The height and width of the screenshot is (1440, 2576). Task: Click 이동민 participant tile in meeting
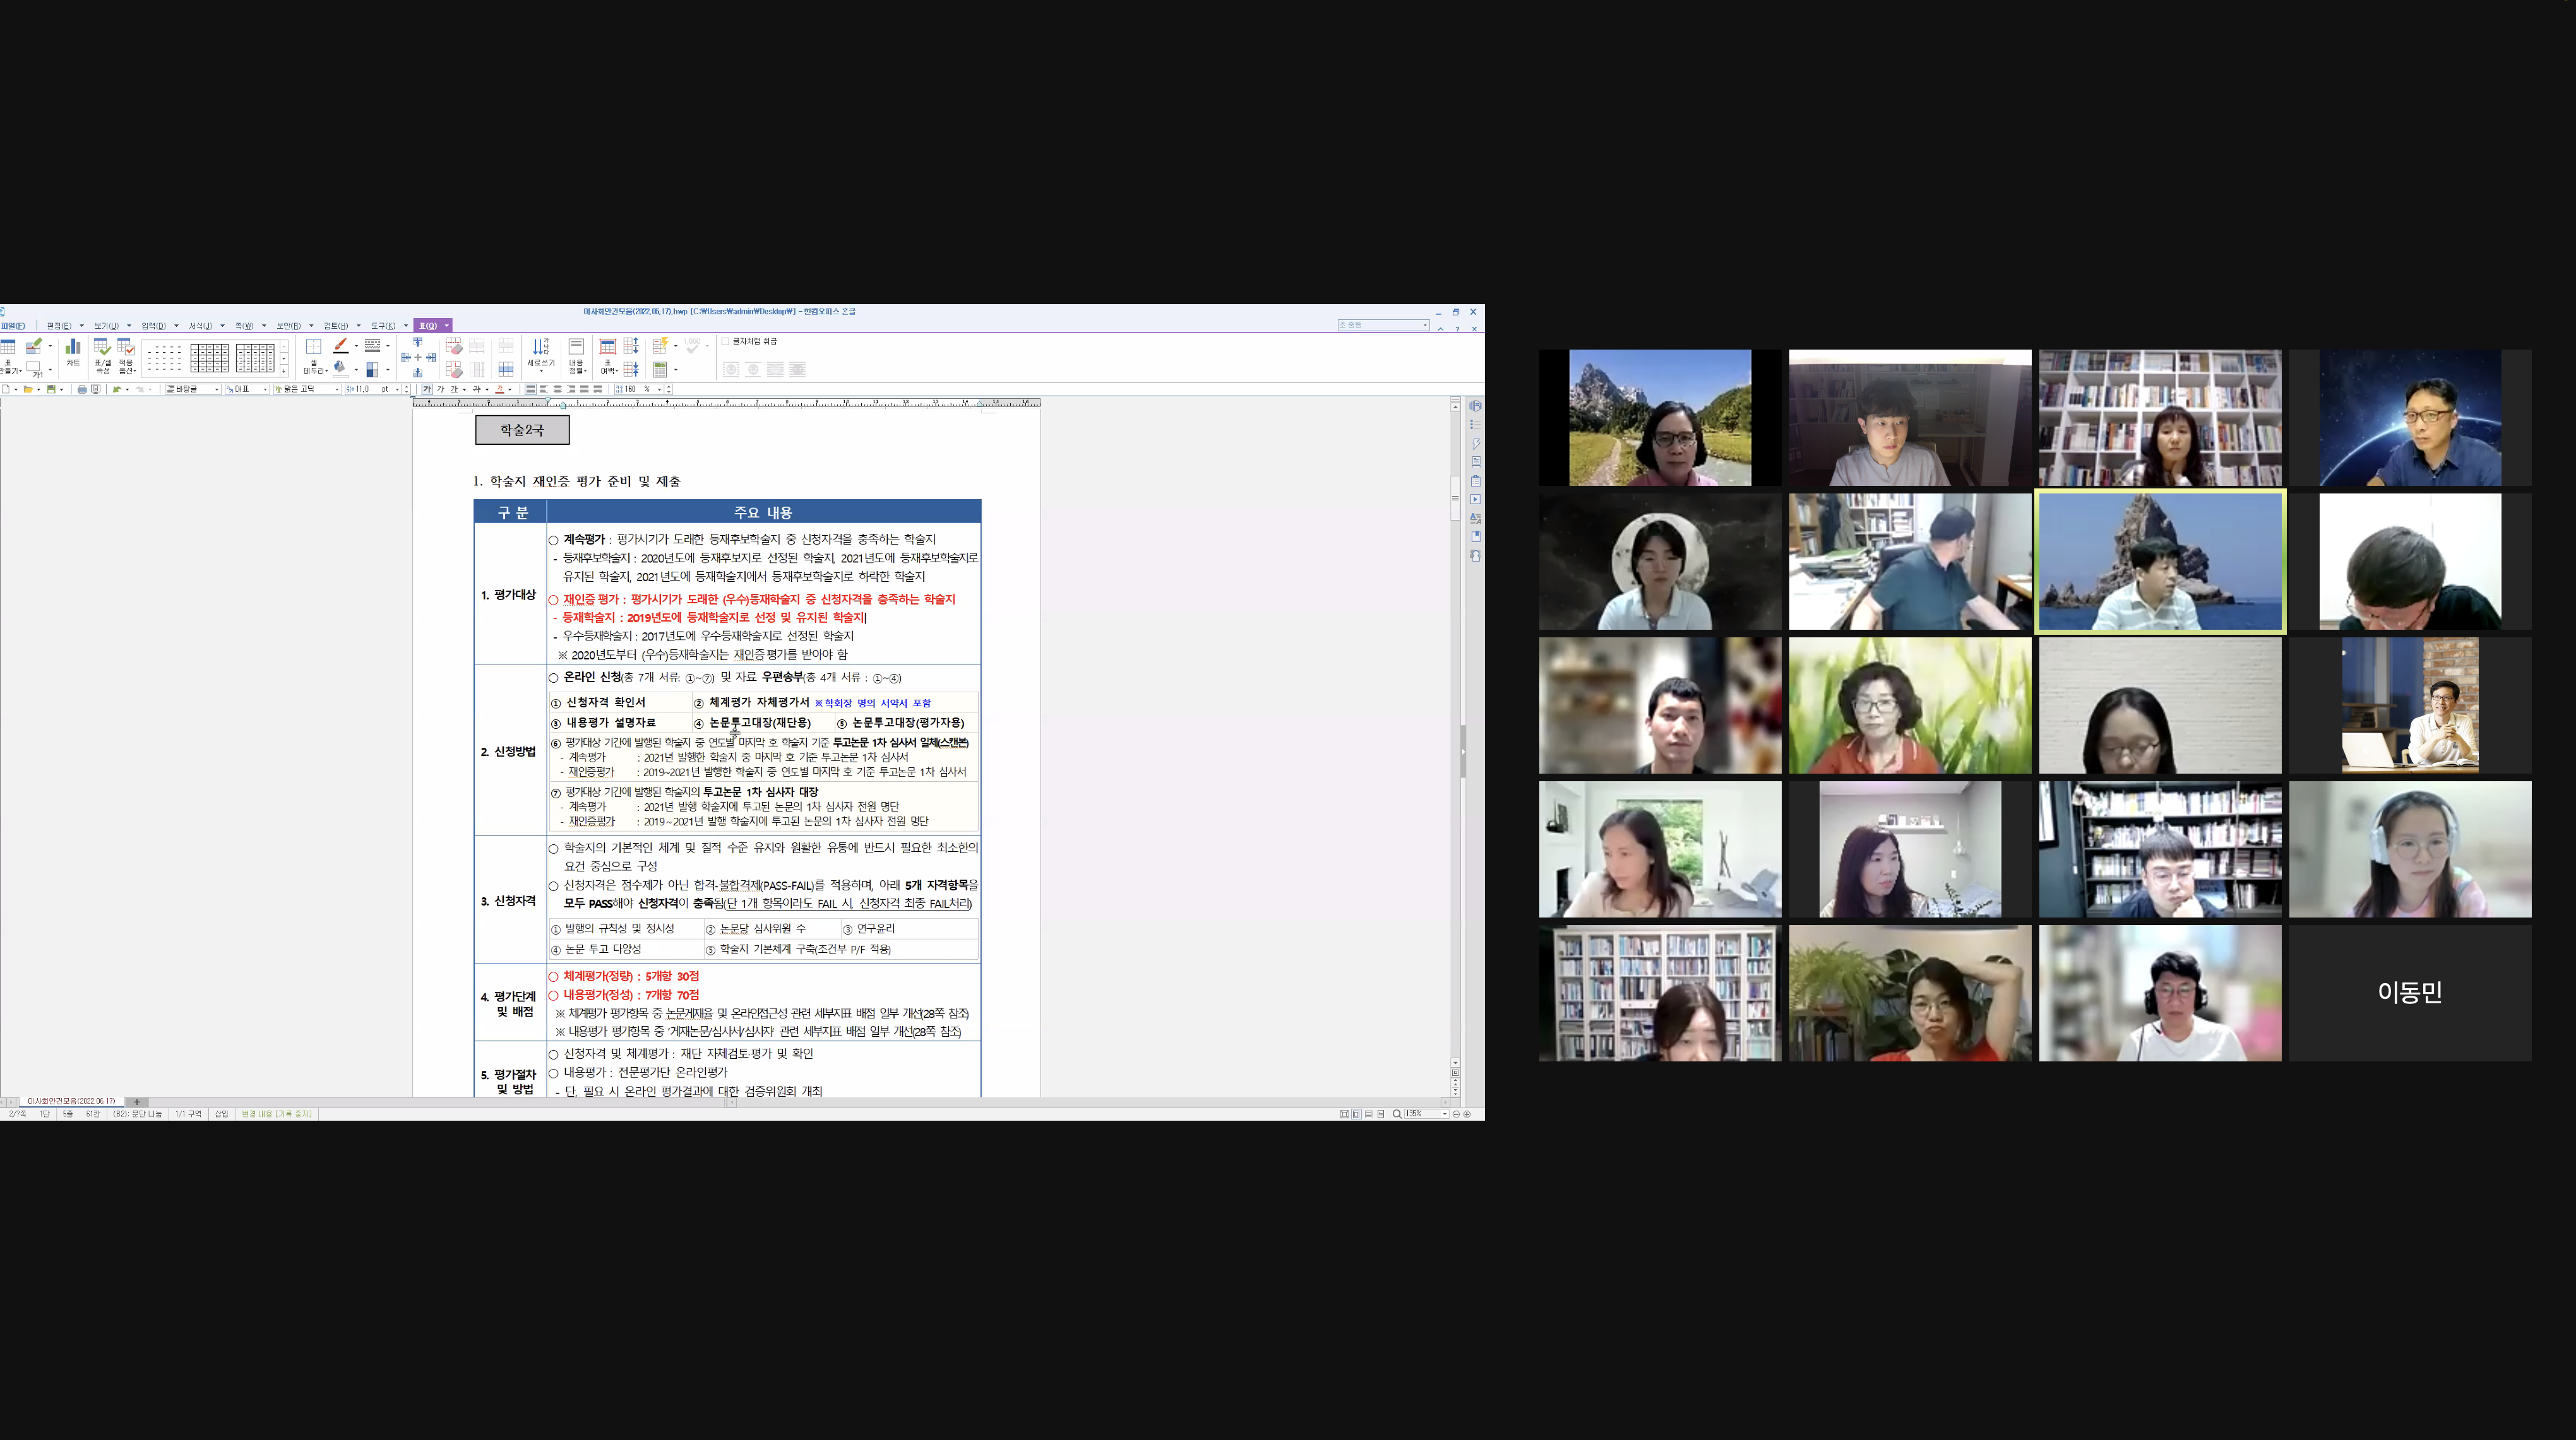[x=2410, y=993]
